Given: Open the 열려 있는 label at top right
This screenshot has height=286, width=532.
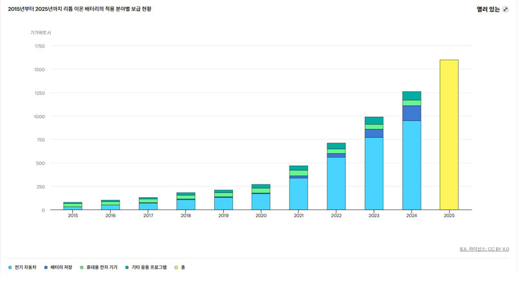Looking at the screenshot, I should [488, 10].
